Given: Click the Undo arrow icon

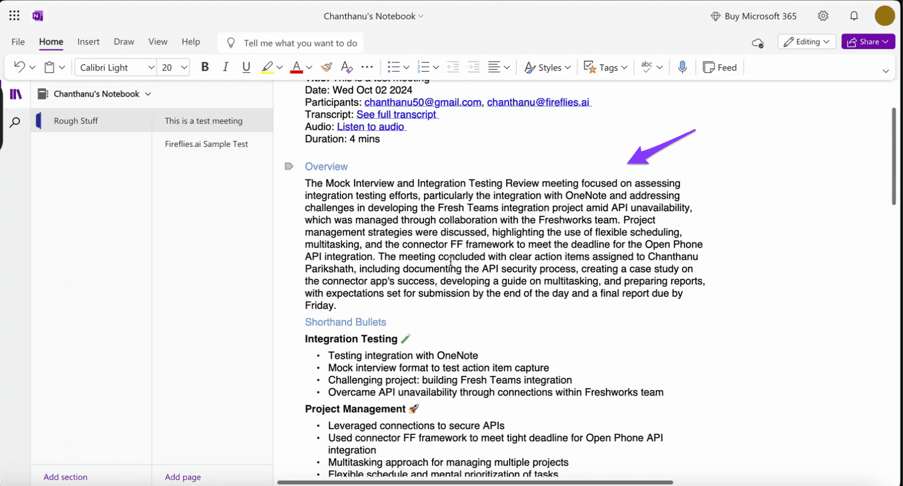Looking at the screenshot, I should tap(19, 67).
